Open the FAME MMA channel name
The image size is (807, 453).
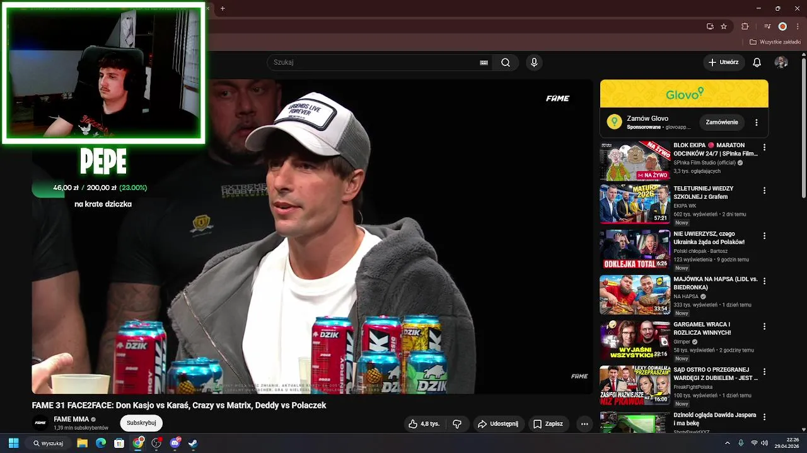(71, 419)
